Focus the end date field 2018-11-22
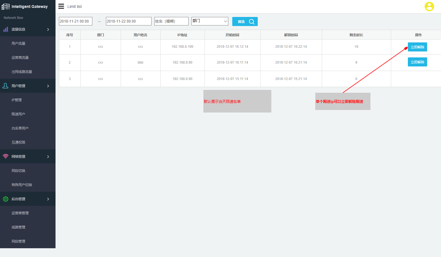Screen dimensions: 441x257 click(x=129, y=21)
